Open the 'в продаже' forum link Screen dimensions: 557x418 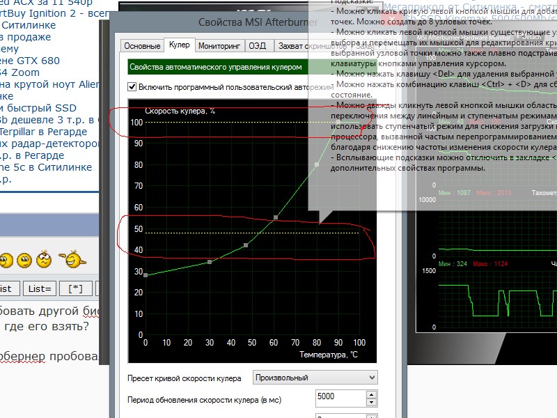[26, 37]
